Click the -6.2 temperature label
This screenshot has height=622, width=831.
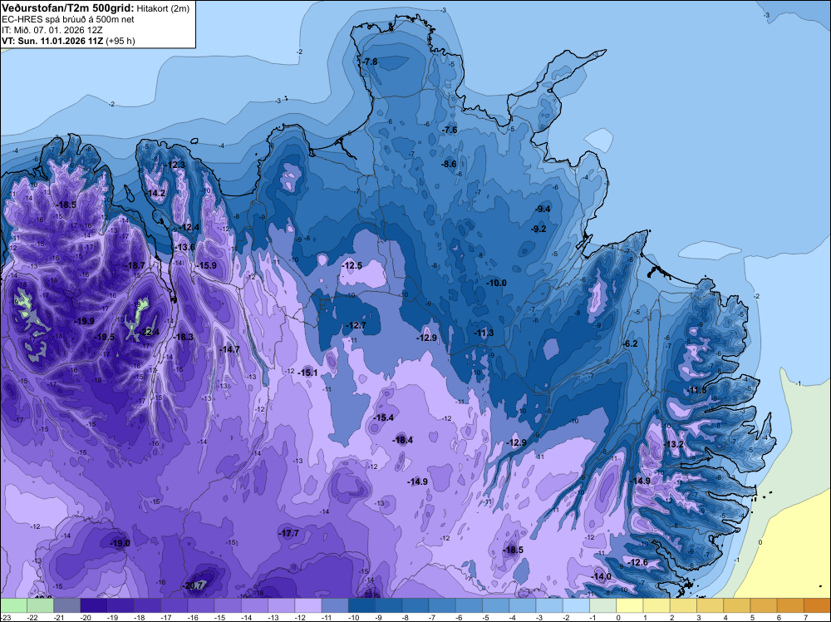click(630, 343)
